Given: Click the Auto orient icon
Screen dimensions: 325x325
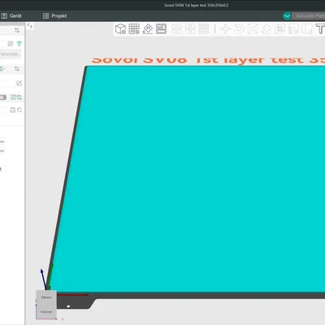Looking at the screenshot, I should click(148, 28).
